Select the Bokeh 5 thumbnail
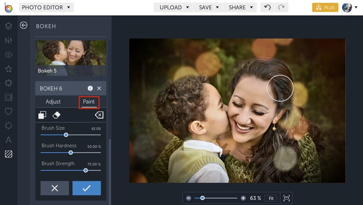The image size is (363, 205). click(71, 58)
